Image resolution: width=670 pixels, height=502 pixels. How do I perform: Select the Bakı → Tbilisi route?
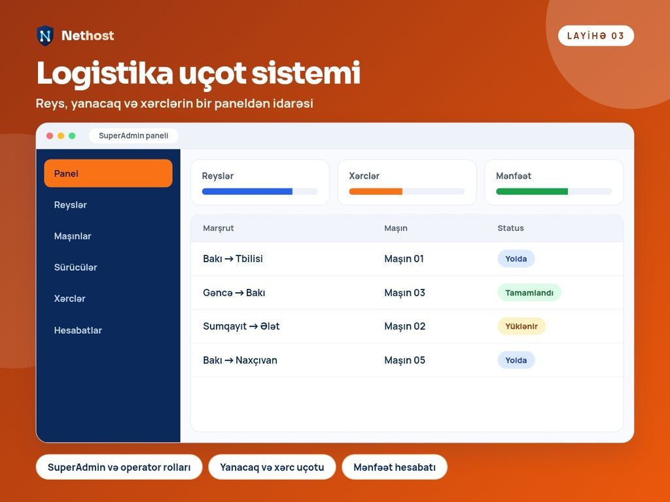pos(233,259)
